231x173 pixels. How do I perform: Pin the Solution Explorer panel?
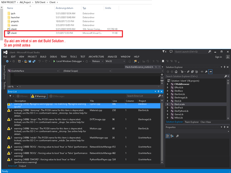point(225,67)
